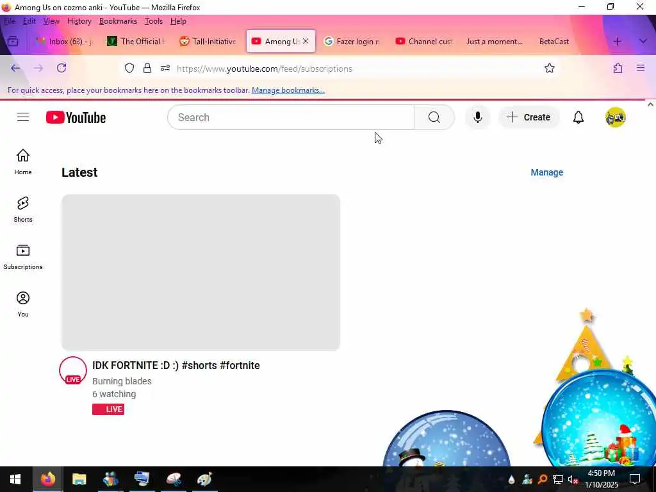Open the View menu
656x492 pixels.
tap(51, 21)
